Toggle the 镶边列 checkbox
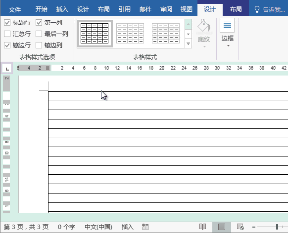The image size is (288, 233). pyautogui.click(x=39, y=45)
